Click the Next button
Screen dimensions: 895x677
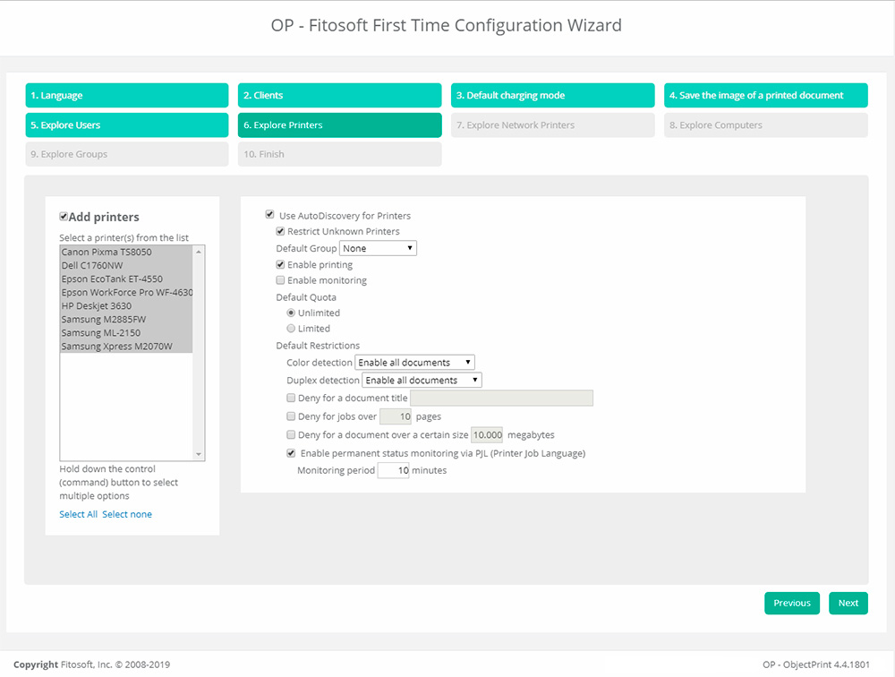click(x=848, y=603)
